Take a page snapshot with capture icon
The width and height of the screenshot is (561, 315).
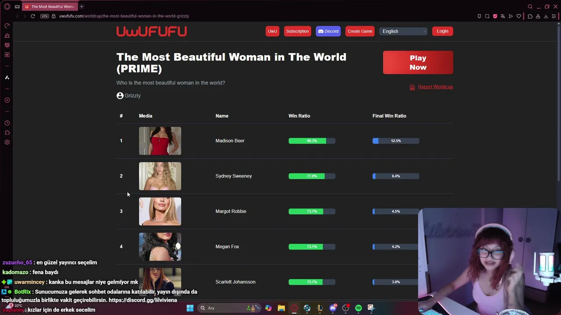[x=487, y=16]
